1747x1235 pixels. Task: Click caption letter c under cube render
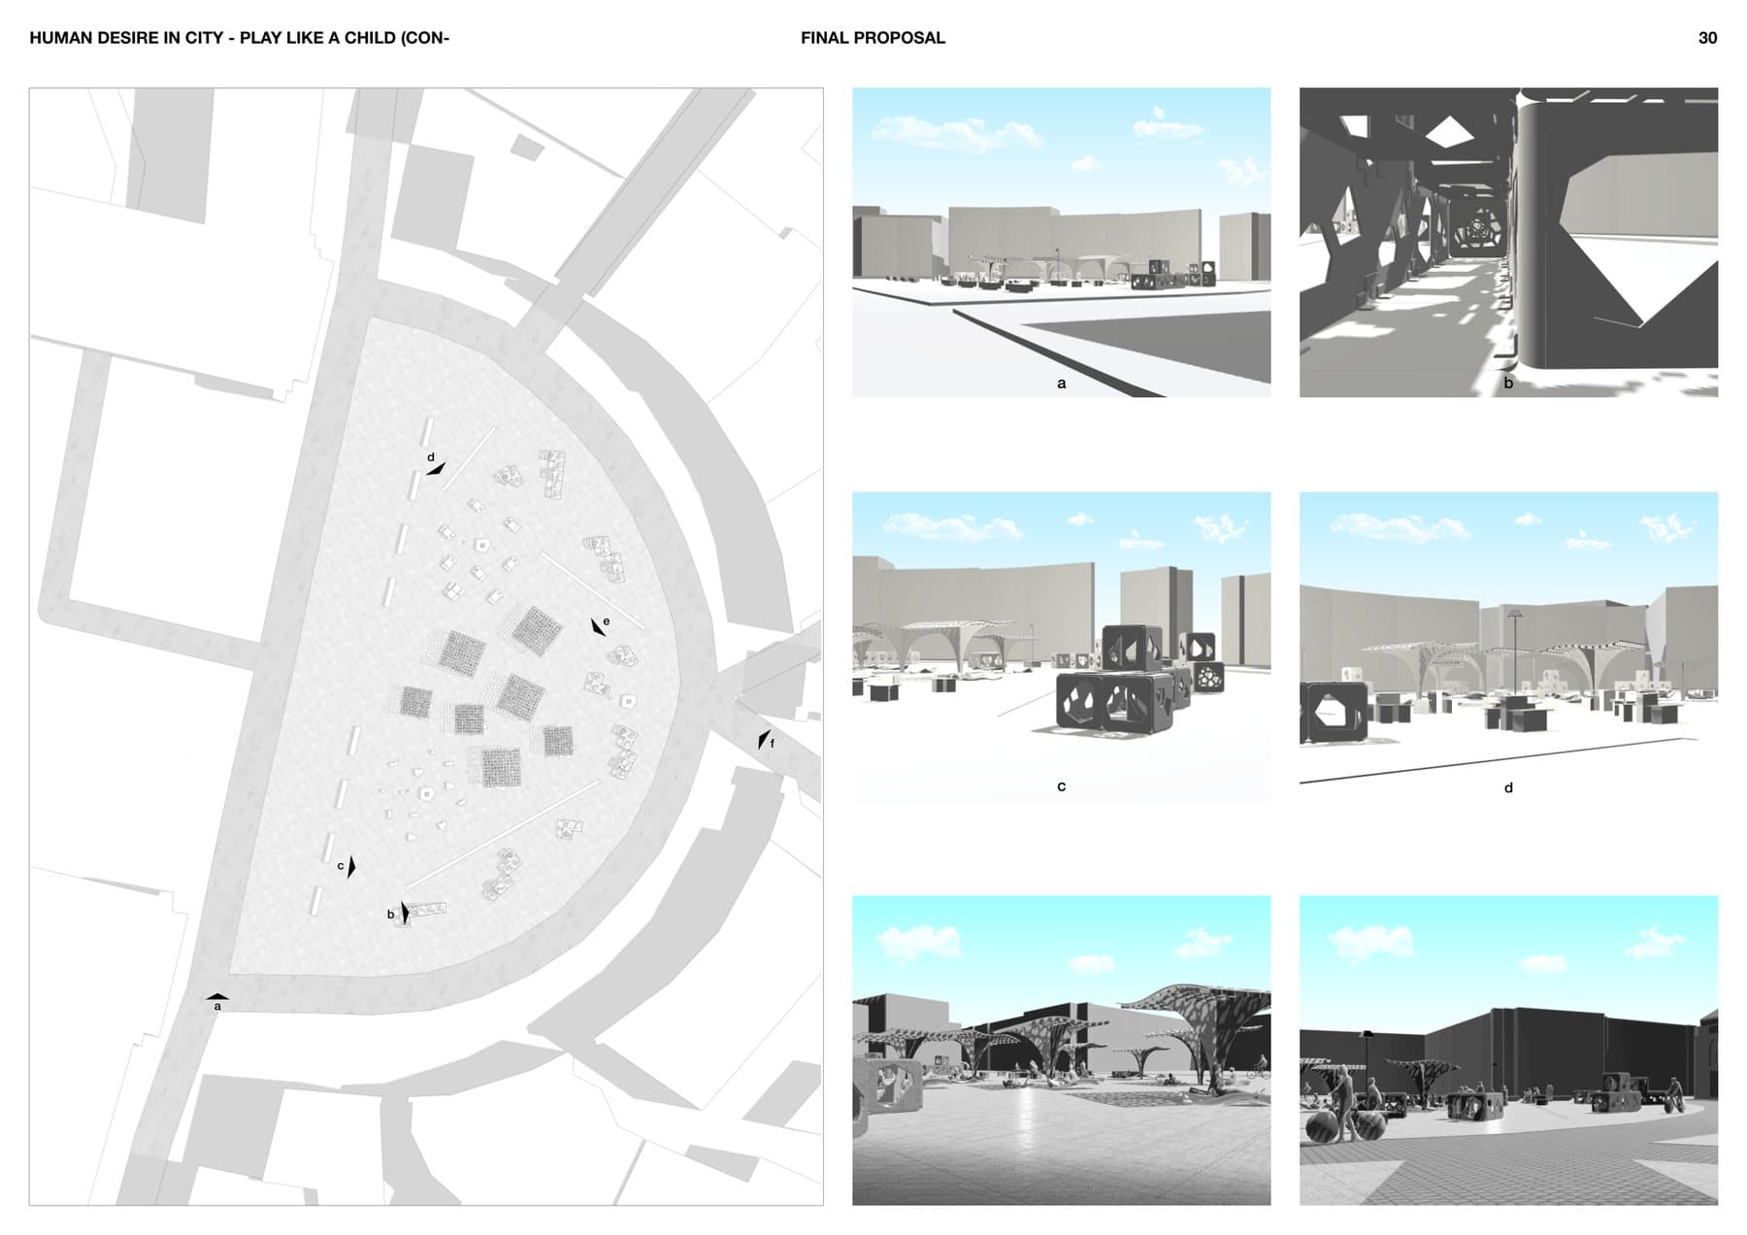coord(1061,786)
